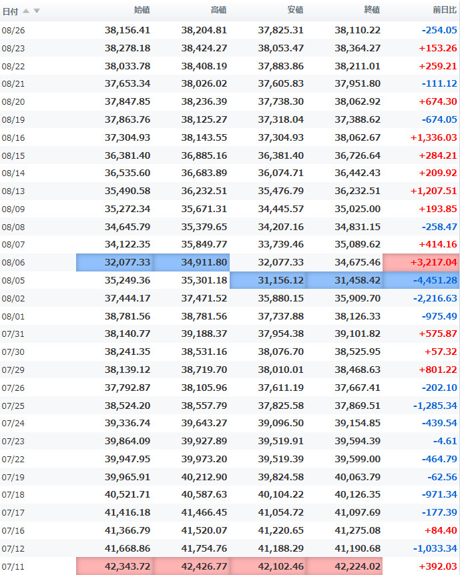Click the 前日比 column header
Image resolution: width=460 pixels, height=575 pixels.
445,10
